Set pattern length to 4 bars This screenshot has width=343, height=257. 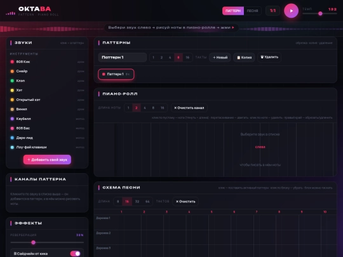click(170, 58)
